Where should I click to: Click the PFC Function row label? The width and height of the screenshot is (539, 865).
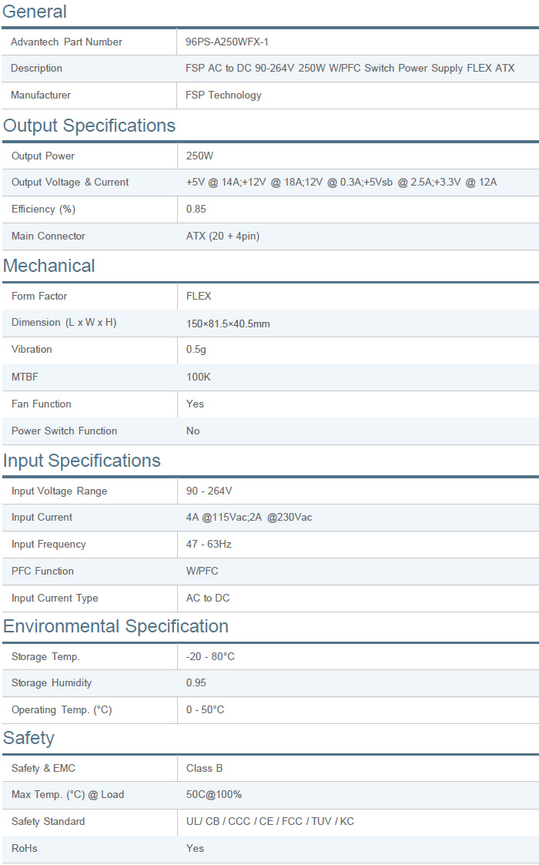tap(42, 572)
